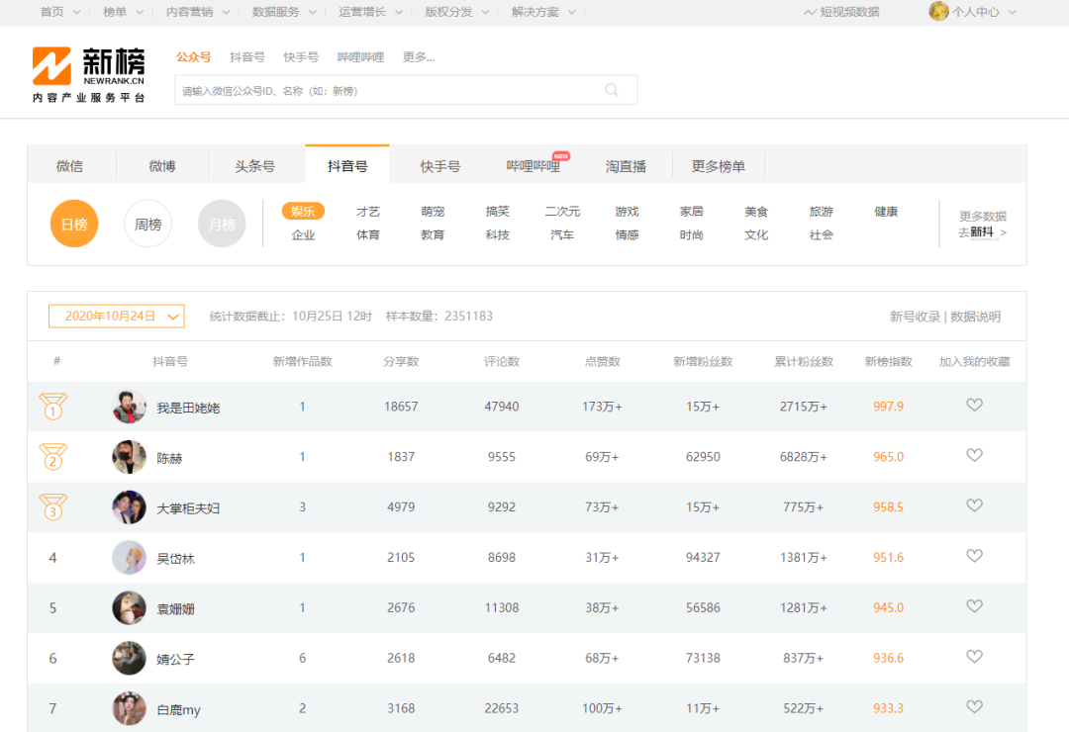This screenshot has height=732, width=1069.
Task: Switch to the 头条号 tab
Action: [x=255, y=165]
